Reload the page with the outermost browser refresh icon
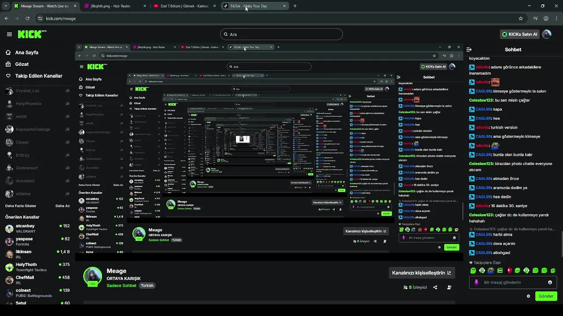Image resolution: width=563 pixels, height=316 pixels. click(x=27, y=18)
